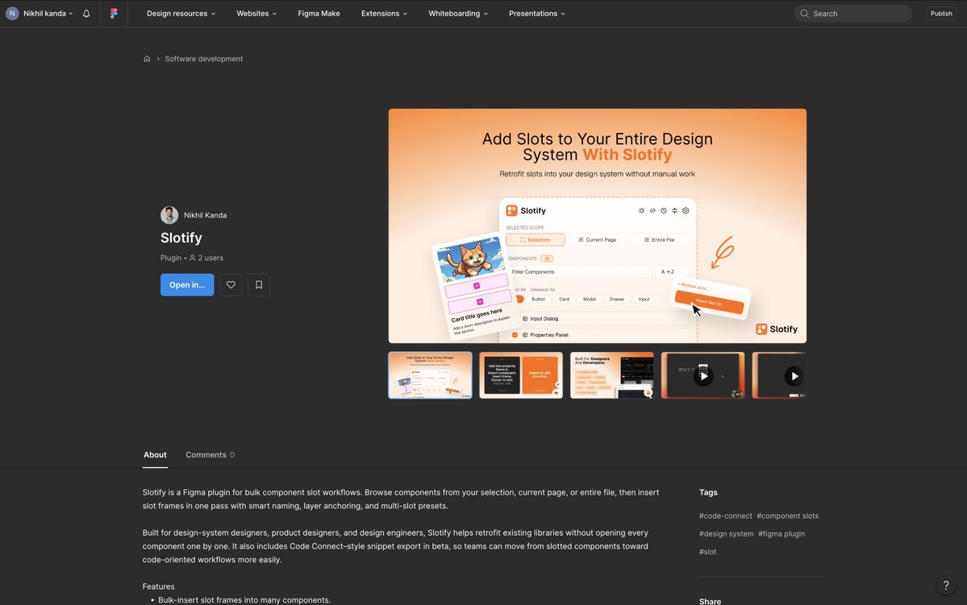
Task: Open the #figma plugin tag
Action: 782,534
